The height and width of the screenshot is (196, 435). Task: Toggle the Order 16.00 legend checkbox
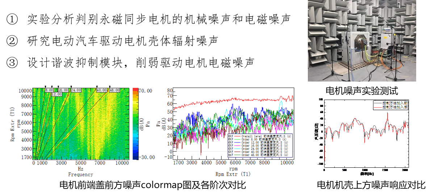pyautogui.click(x=230, y=146)
